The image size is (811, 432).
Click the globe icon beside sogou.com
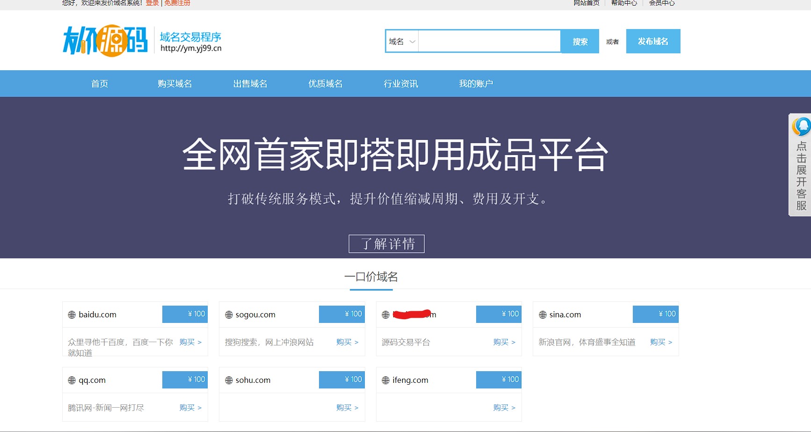point(229,314)
